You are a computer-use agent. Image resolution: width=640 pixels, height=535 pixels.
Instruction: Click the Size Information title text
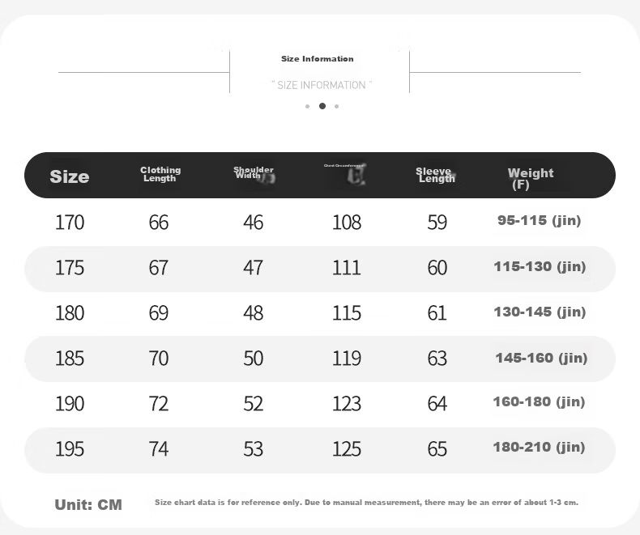(x=317, y=59)
